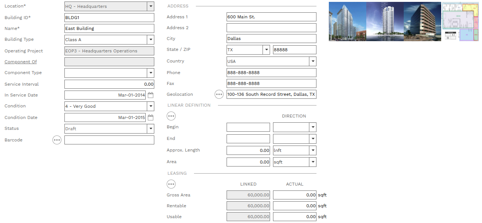This screenshot has width=482, height=223.
Task: Open the Condition Date calendar picker
Action: [x=151, y=117]
